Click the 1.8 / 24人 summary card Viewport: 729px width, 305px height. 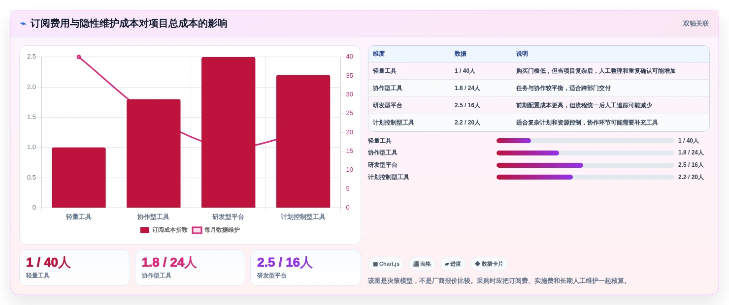190,268
